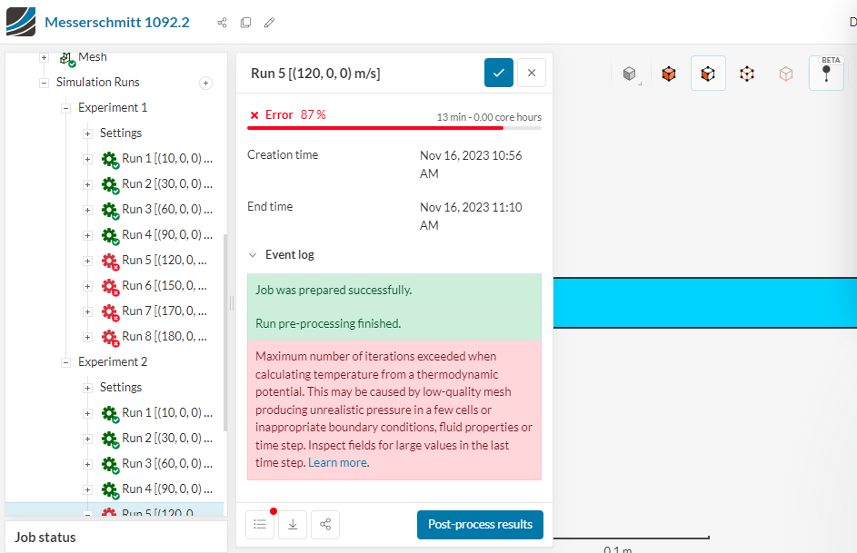The width and height of the screenshot is (857, 553).
Task: Click the cyan geometry in viewer
Action: click(x=705, y=303)
